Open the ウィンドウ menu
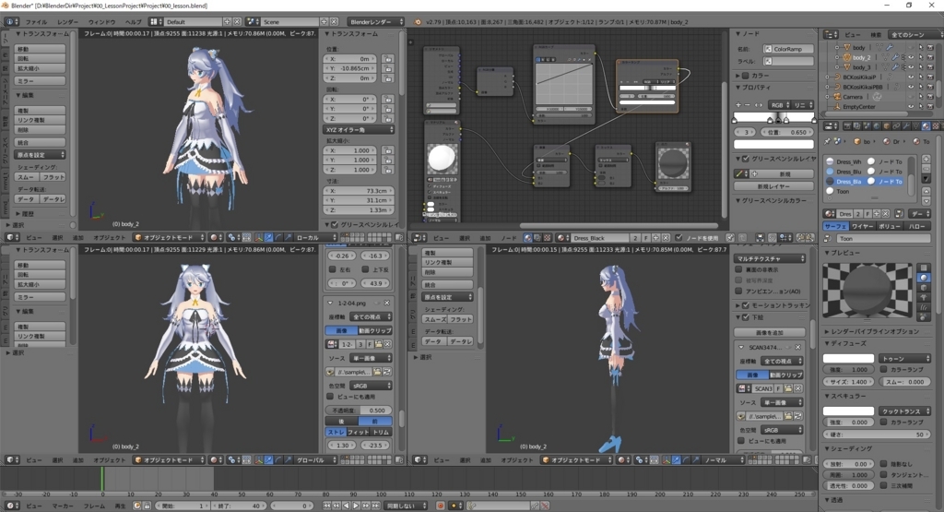This screenshot has height=512, width=944. click(101, 22)
